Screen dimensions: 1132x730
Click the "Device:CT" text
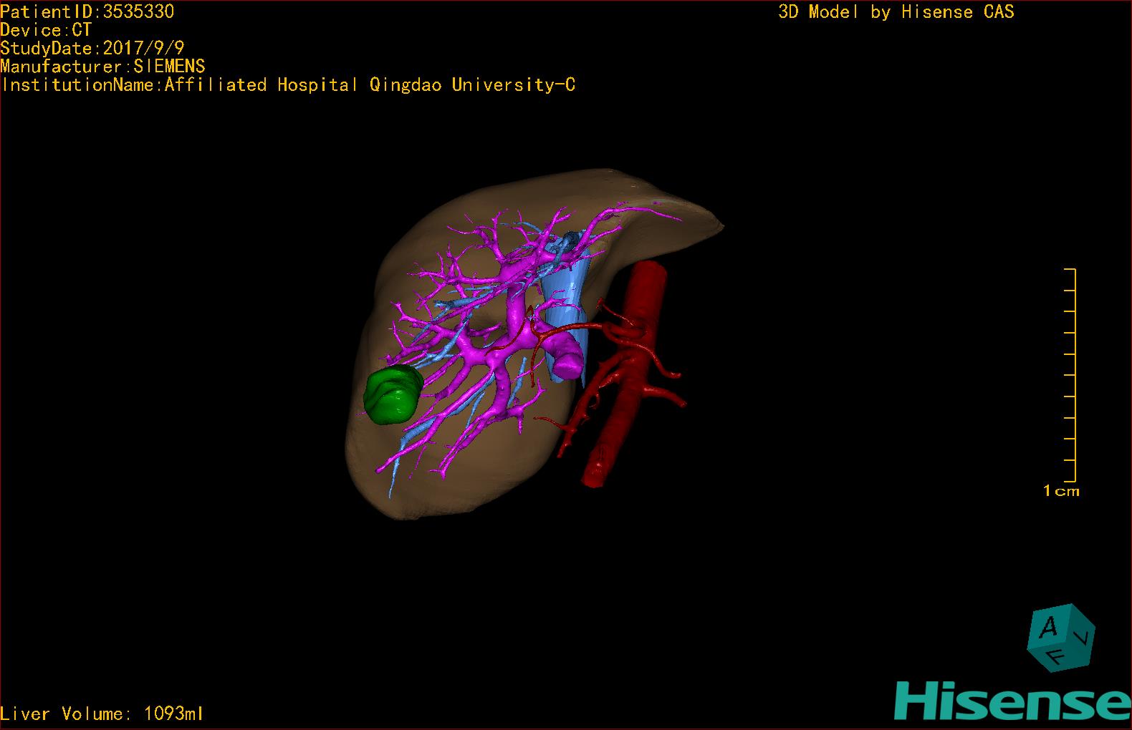[46, 30]
